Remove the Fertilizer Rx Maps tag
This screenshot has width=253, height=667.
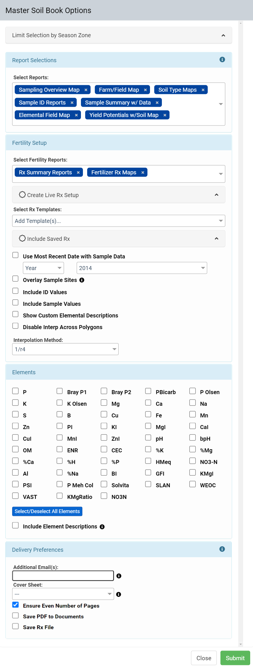pyautogui.click(x=143, y=173)
